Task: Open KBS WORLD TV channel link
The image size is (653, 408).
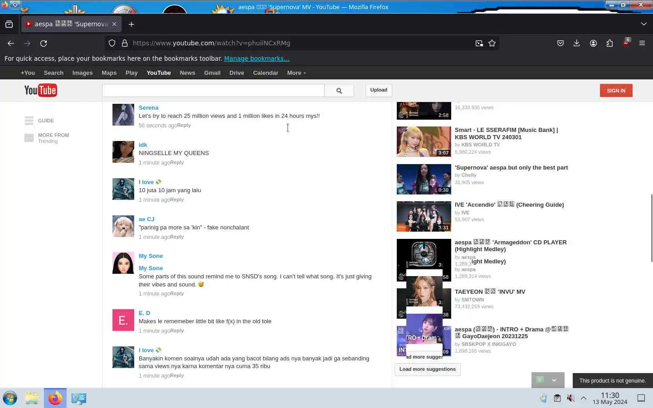Action: click(x=480, y=145)
